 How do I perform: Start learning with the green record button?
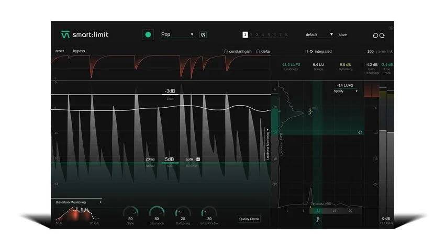pyautogui.click(x=148, y=35)
